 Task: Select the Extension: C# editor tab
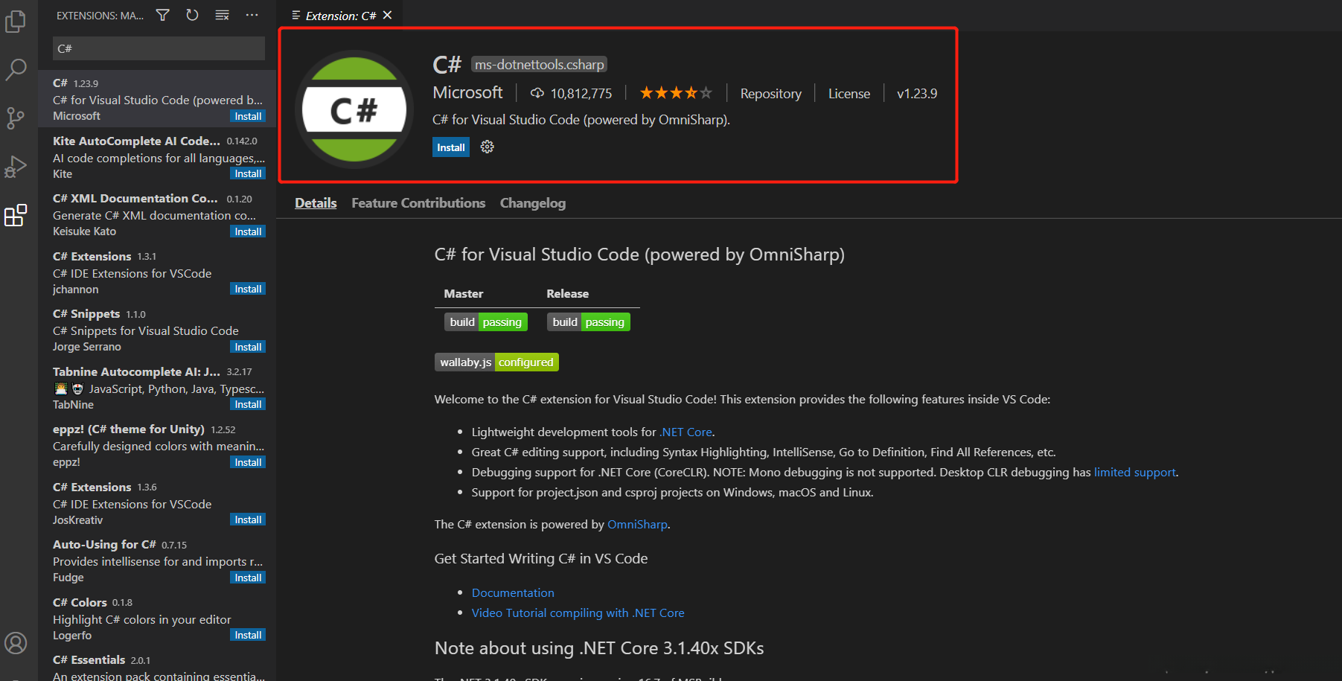[x=341, y=15]
